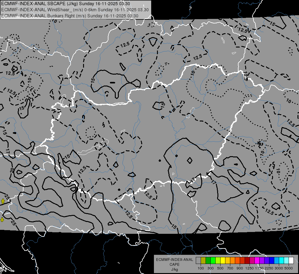
Task: Select the 700 legend value
Action: click(x=230, y=268)
